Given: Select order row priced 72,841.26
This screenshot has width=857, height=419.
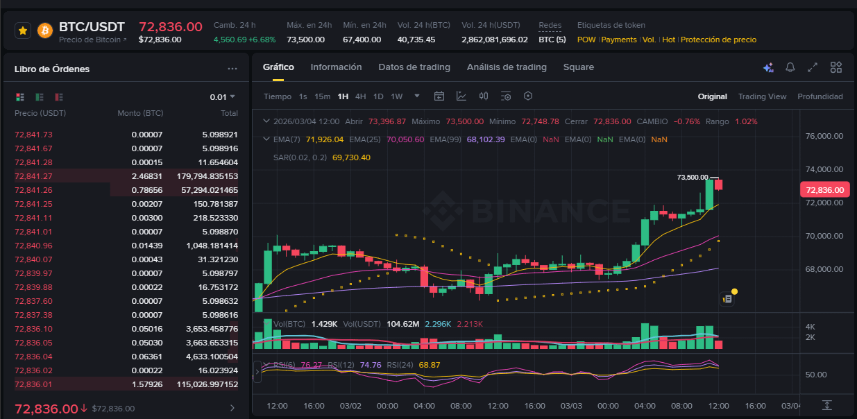Looking at the screenshot, I should tap(126, 190).
